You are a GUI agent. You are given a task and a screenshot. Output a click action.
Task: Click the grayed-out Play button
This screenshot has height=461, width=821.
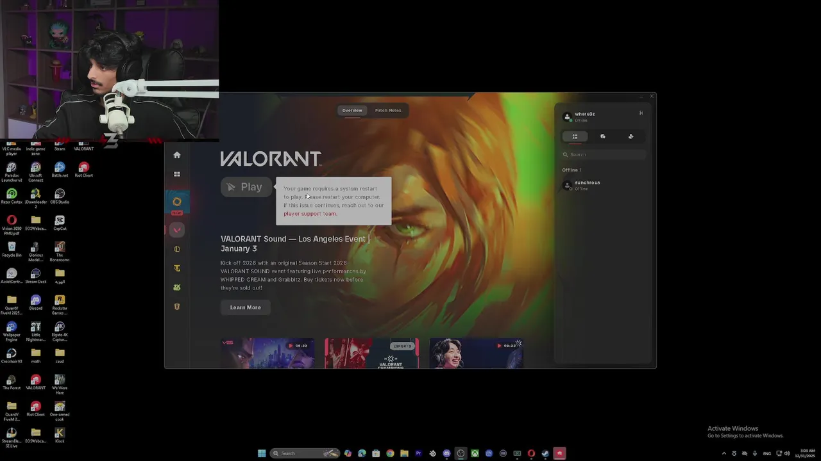click(x=245, y=187)
